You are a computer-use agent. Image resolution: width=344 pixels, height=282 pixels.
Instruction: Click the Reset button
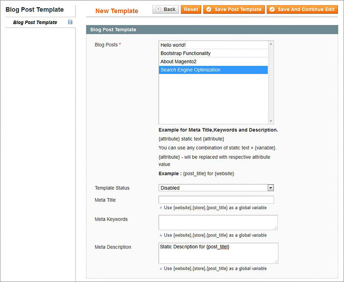pos(191,9)
